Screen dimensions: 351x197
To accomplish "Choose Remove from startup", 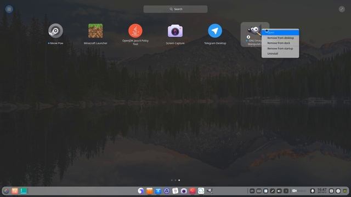I will pyautogui.click(x=280, y=49).
